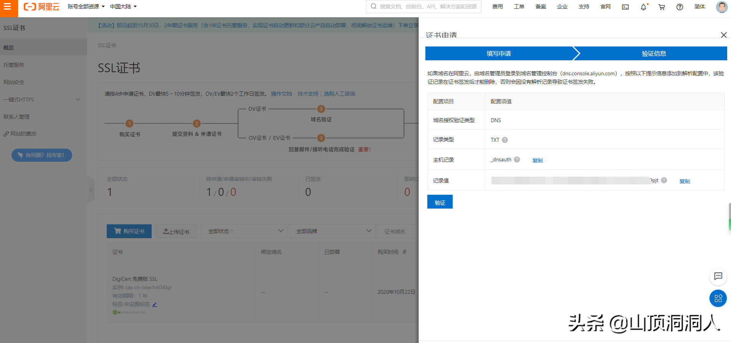Click the SSL证书 breadcrumb
731x343 pixels.
point(107,45)
